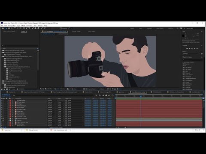Screen dimensions: 206x154
Task: Expand the BCC Lights effects category
Action: [x=182, y=82]
